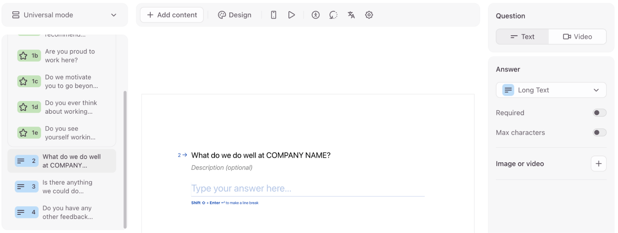The height and width of the screenshot is (233, 618).
Task: Expand the Long Text answer type dropdown
Action: pos(551,90)
